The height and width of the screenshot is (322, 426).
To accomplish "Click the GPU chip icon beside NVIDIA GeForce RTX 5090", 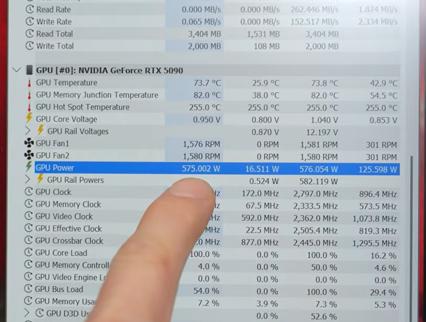I will click(x=29, y=70).
